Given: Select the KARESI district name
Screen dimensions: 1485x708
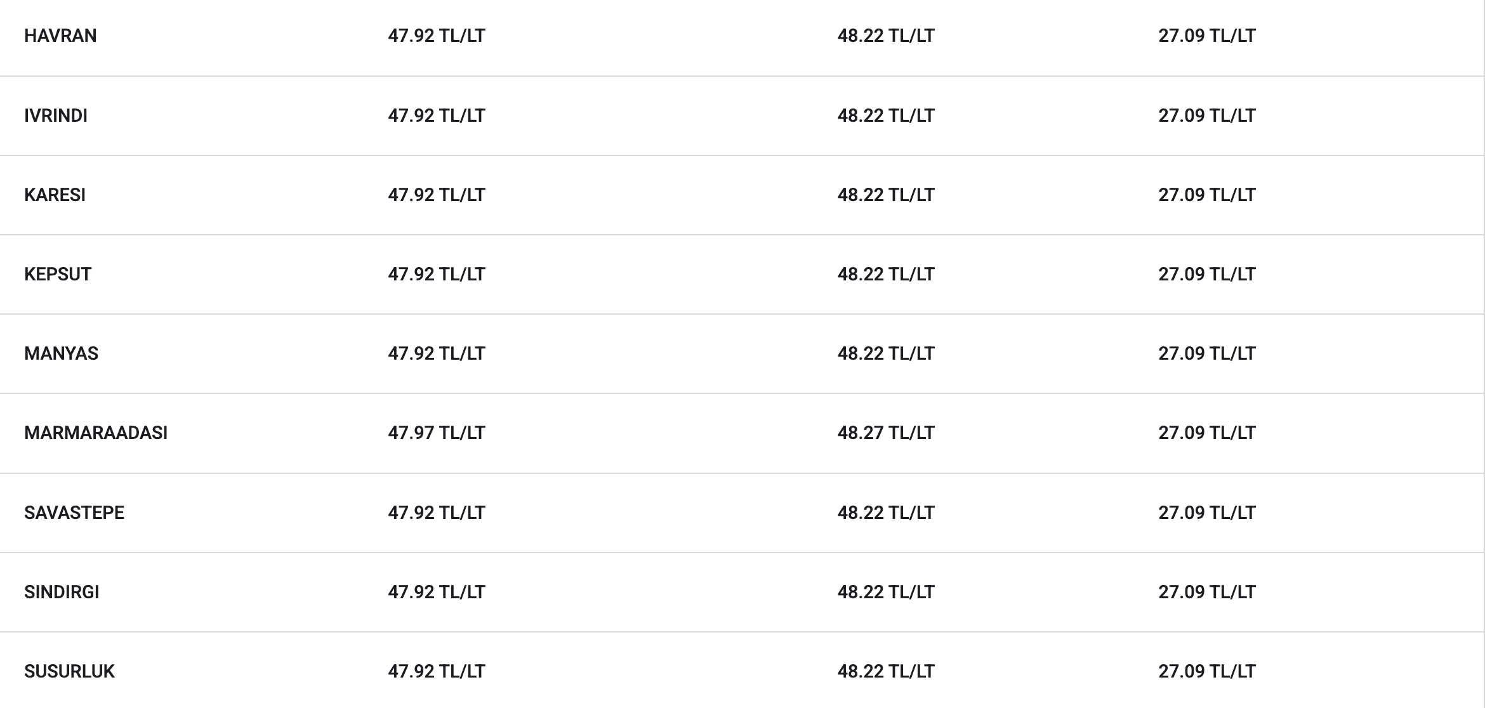Looking at the screenshot, I should (55, 195).
